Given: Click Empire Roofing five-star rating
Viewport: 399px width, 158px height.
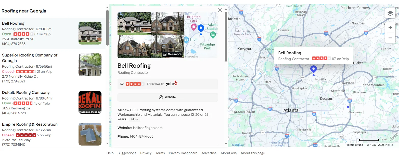Looking at the screenshot, I should (26, 135).
